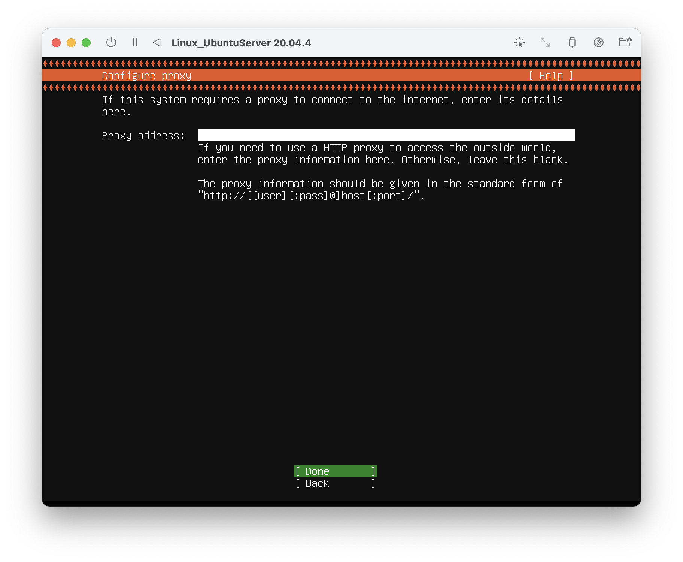Open the Help menu in the installer

click(x=551, y=76)
